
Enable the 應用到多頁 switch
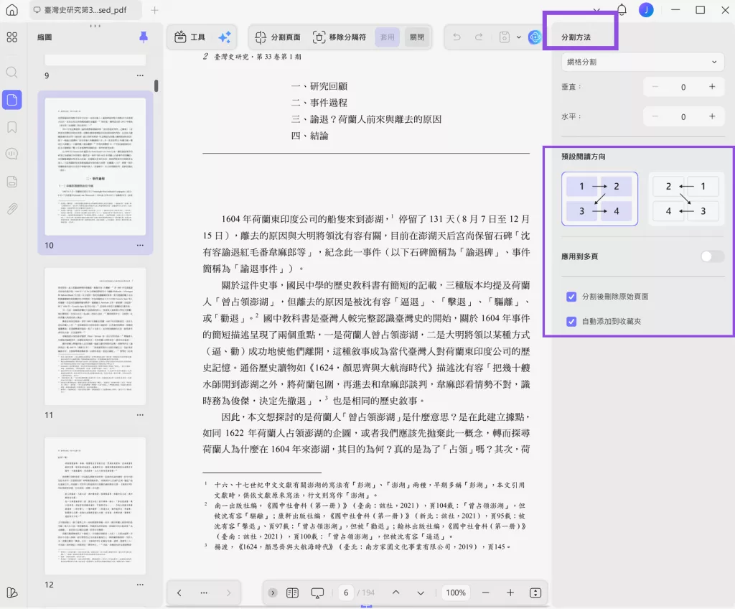point(711,256)
